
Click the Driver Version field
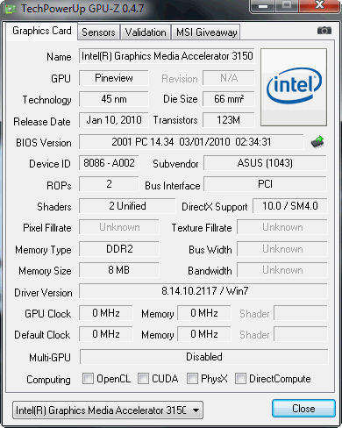pos(203,291)
